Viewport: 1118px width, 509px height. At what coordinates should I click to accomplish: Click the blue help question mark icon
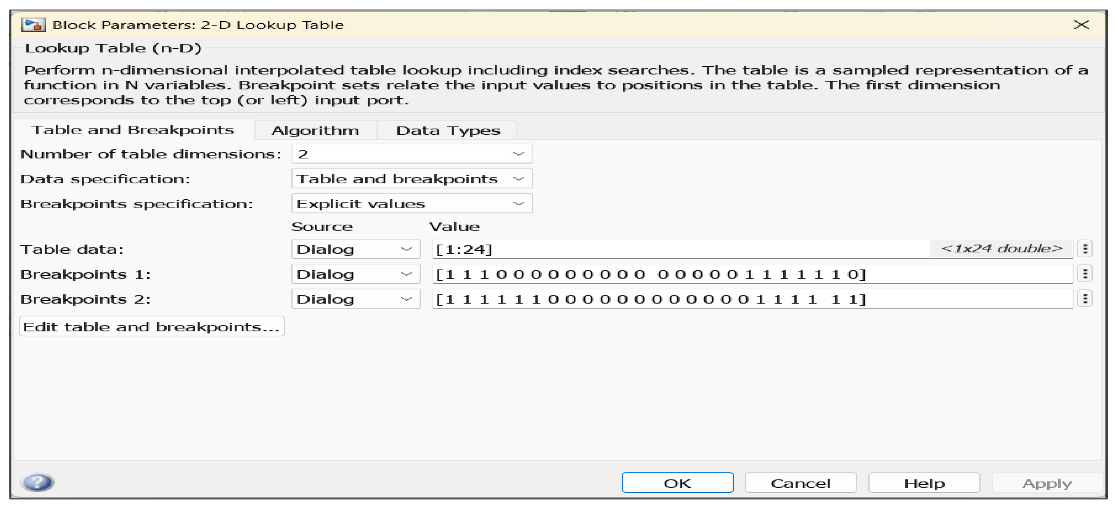pyautogui.click(x=38, y=482)
